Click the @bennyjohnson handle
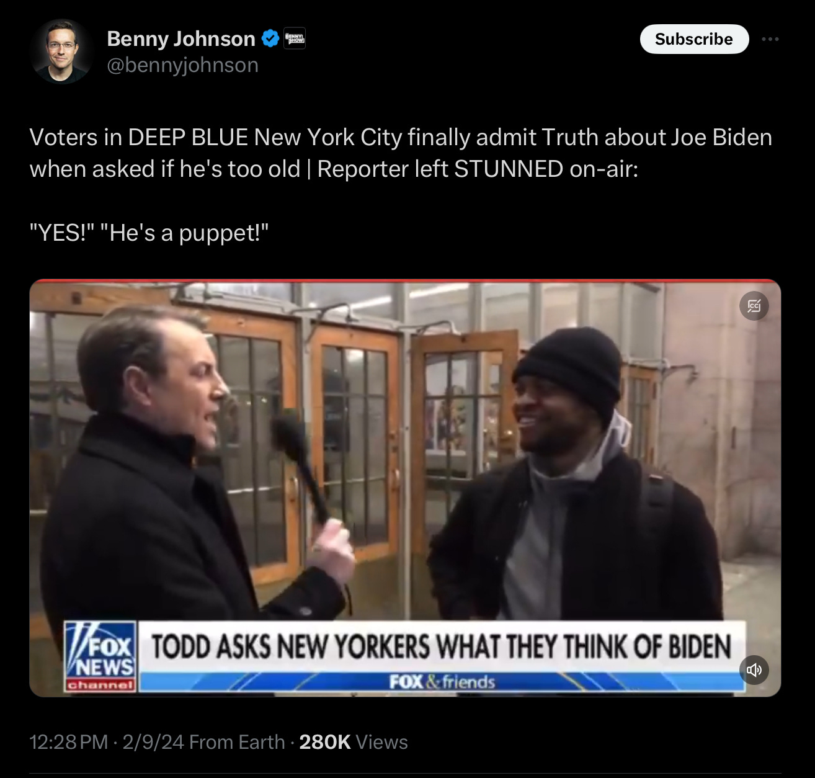The width and height of the screenshot is (815, 778). point(183,65)
